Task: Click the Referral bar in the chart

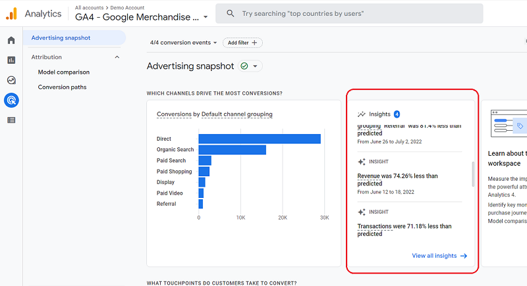Action: coord(201,204)
